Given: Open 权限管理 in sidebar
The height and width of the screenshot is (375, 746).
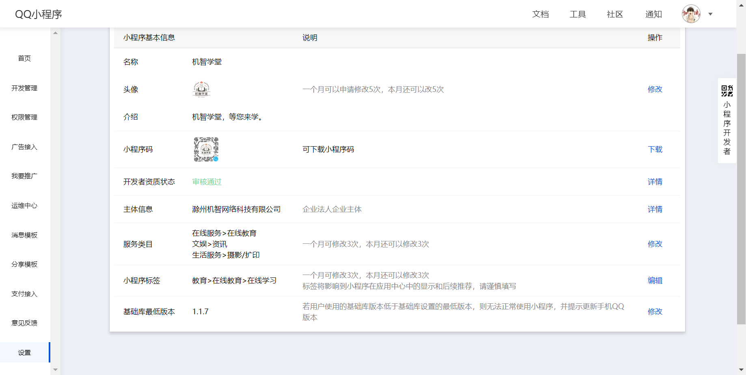Looking at the screenshot, I should point(24,117).
